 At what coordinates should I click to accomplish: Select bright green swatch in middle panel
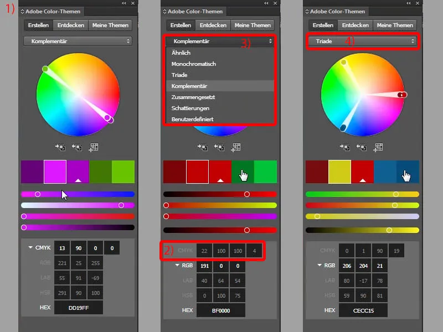pyautogui.click(x=266, y=172)
